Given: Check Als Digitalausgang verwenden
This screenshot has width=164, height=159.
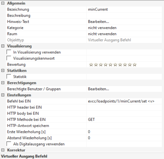Looking at the screenshot, I should (x=9, y=144).
